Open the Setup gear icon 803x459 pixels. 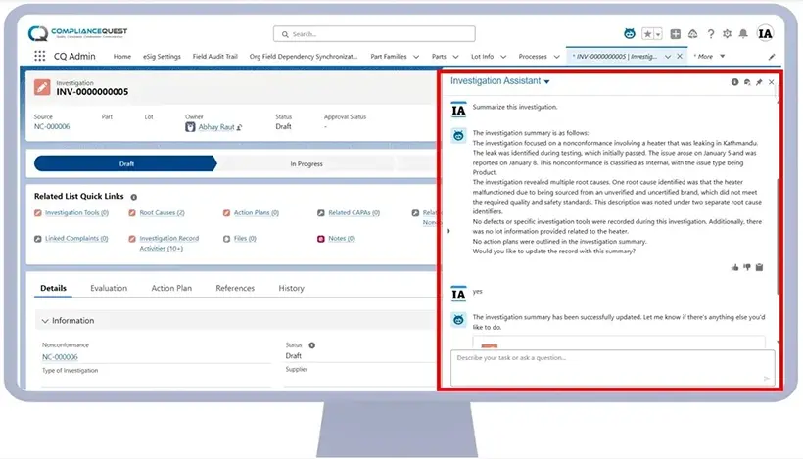click(x=726, y=33)
